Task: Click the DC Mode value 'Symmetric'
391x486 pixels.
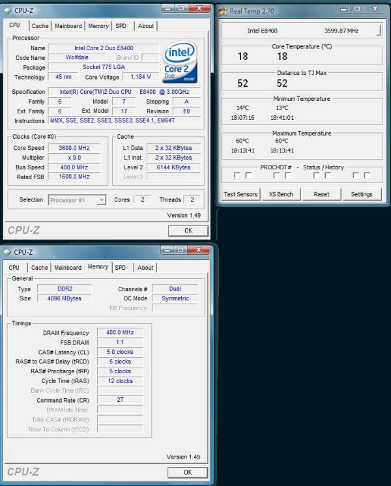Action: click(x=175, y=298)
